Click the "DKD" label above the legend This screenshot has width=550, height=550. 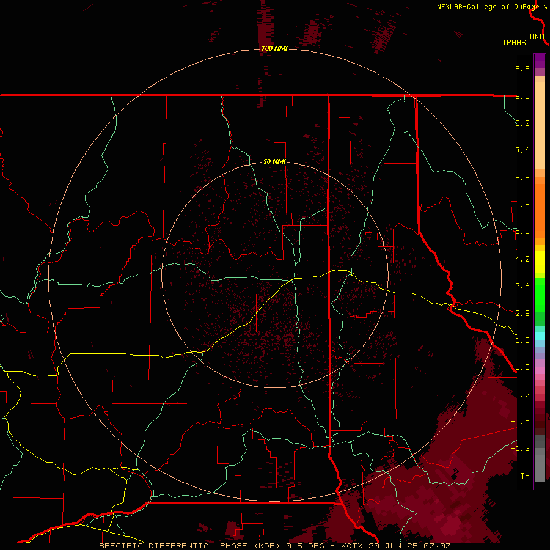pos(537,37)
